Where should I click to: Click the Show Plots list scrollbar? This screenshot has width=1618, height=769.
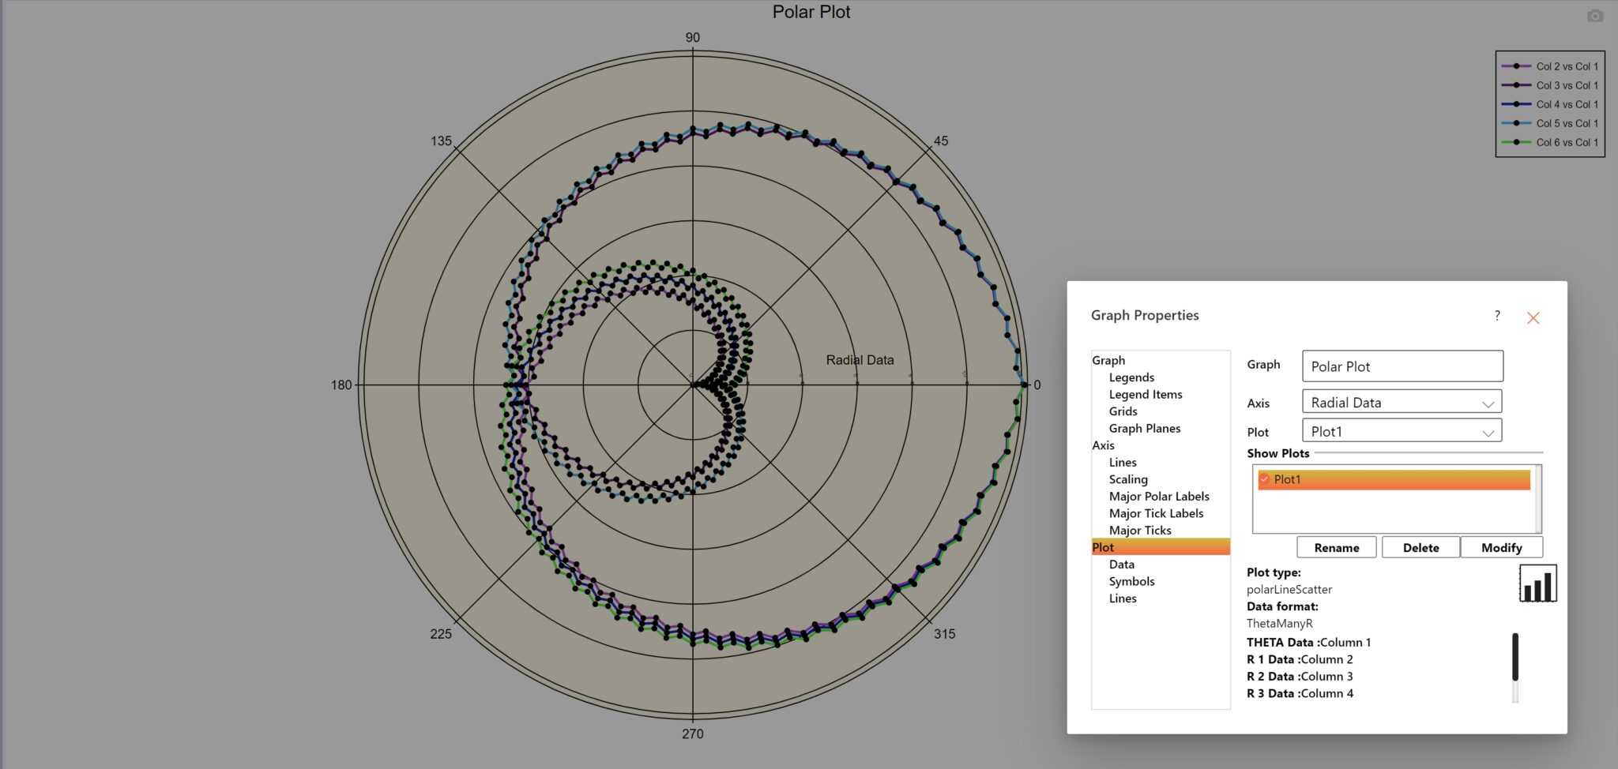tap(1537, 499)
